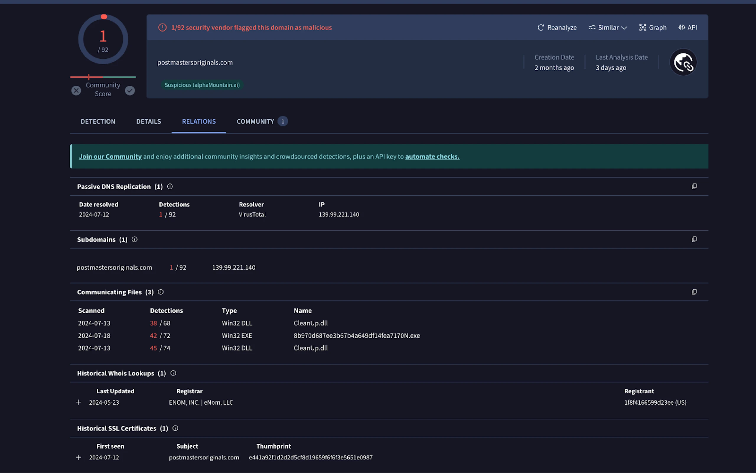The image size is (756, 473).
Task: Switch to the DETAILS tab
Action: point(149,121)
